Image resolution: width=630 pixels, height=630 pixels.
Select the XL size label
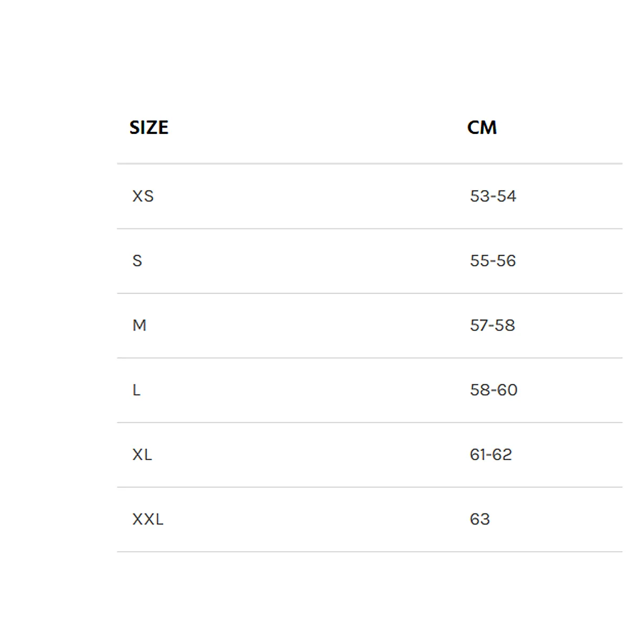coord(142,454)
